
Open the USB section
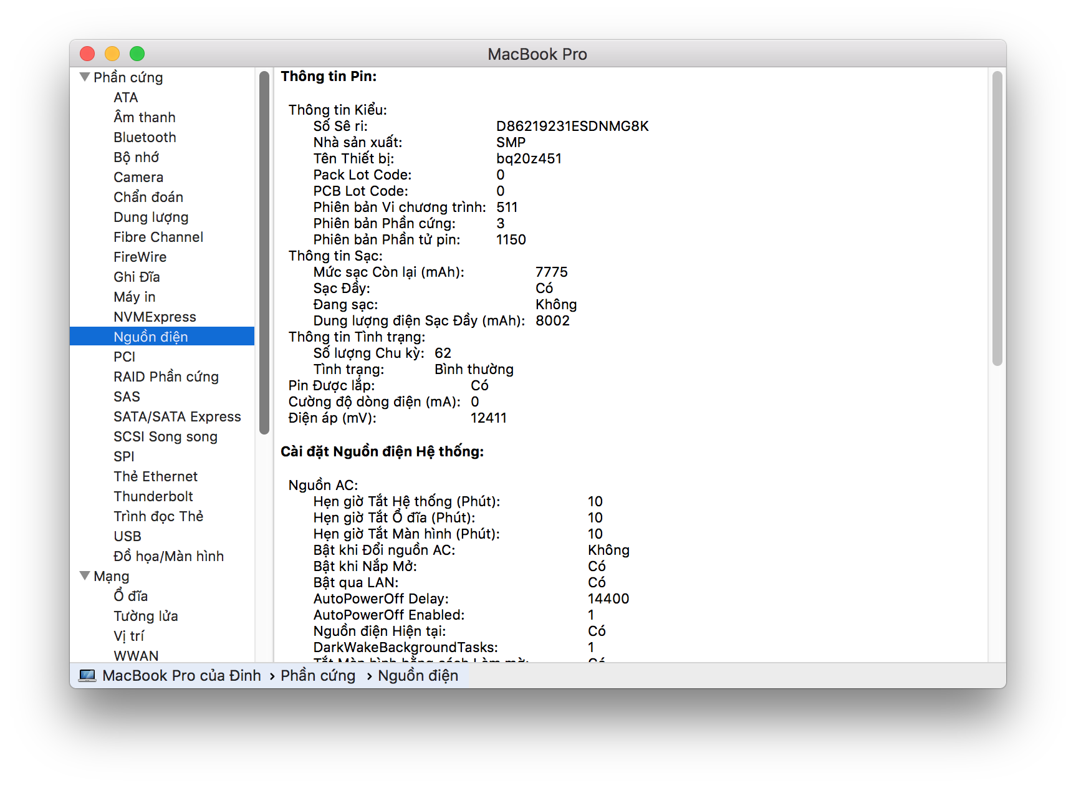pyautogui.click(x=127, y=536)
